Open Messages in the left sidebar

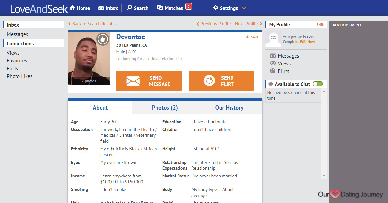click(x=17, y=34)
